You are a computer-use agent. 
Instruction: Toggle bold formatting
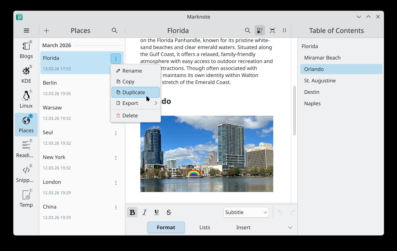click(132, 212)
